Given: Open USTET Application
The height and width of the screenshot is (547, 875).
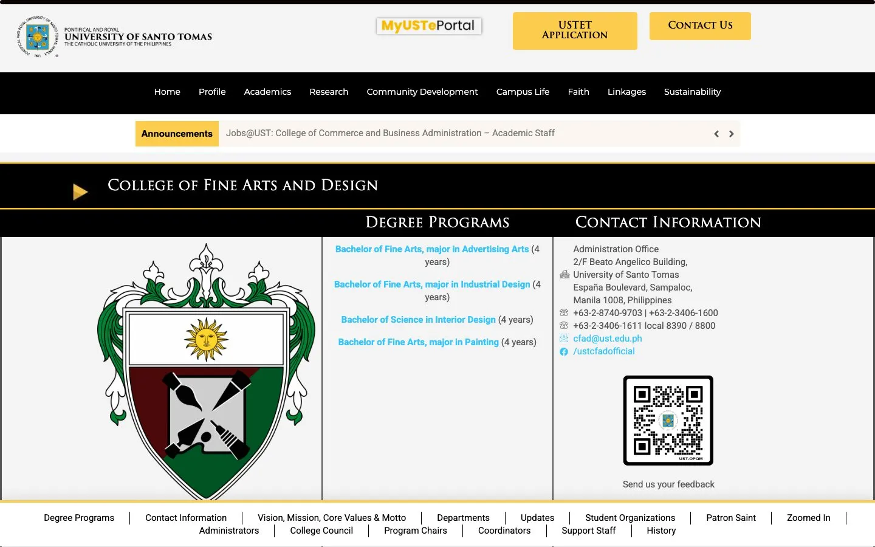Looking at the screenshot, I should pyautogui.click(x=575, y=30).
